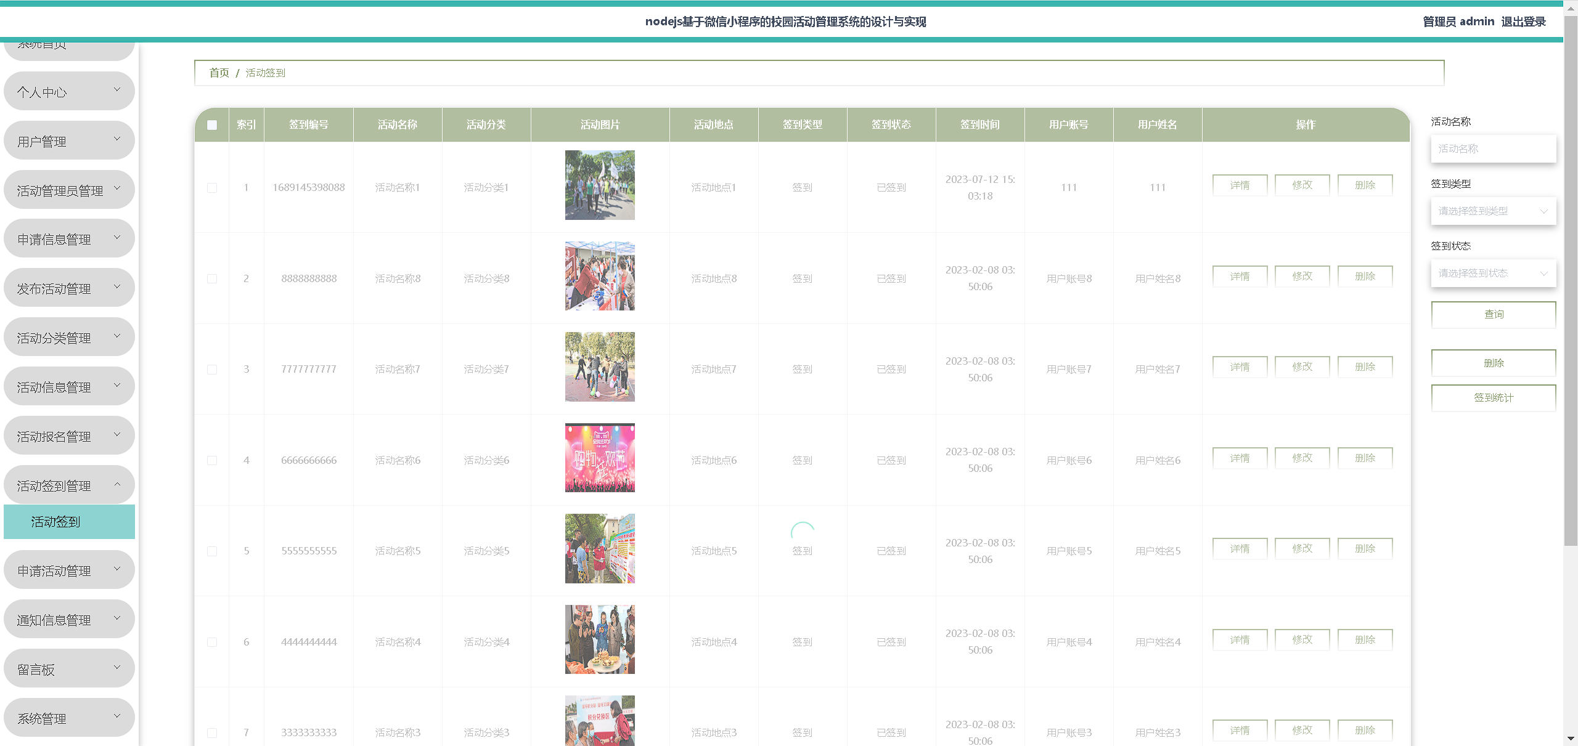Tick the checkbox for row 4
1578x746 pixels.
pyautogui.click(x=212, y=461)
